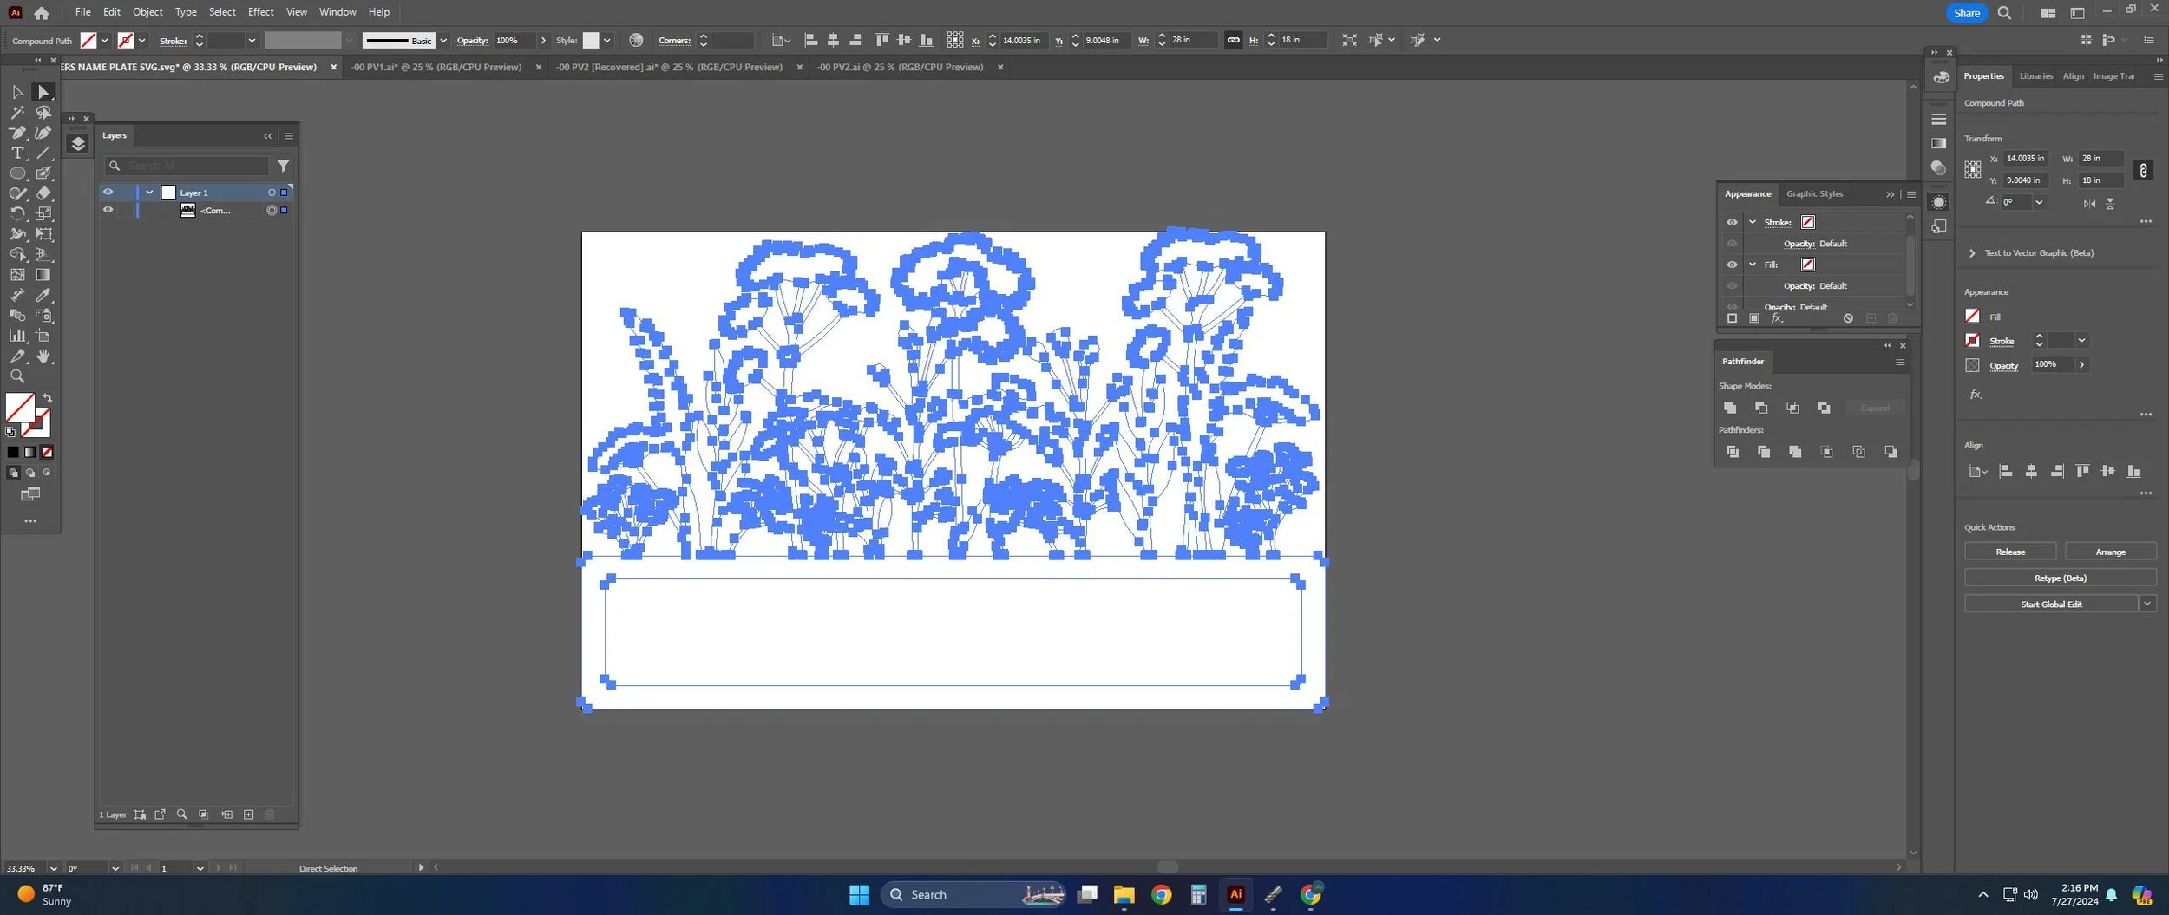
Task: Toggle Stroke visibility in Appearance panel
Action: coord(1732,222)
